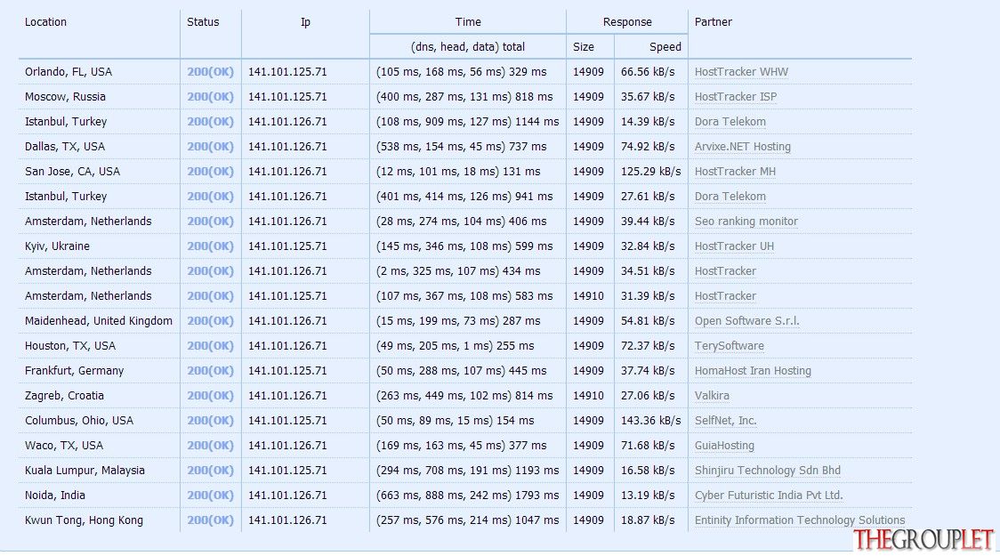The width and height of the screenshot is (1000, 556).
Task: Click the Time column header
Action: pyautogui.click(x=468, y=21)
